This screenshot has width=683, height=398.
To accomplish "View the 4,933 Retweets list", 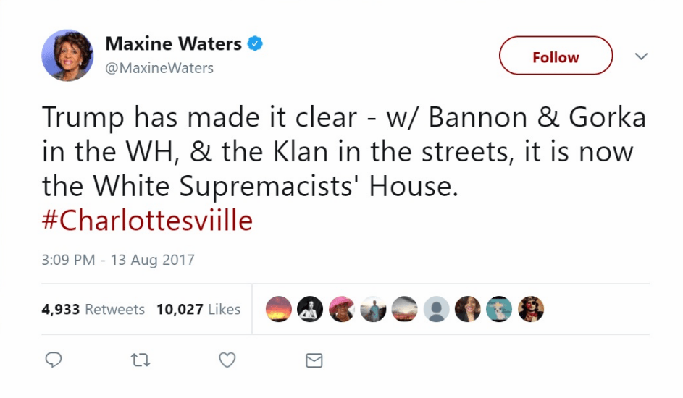I will click(93, 309).
